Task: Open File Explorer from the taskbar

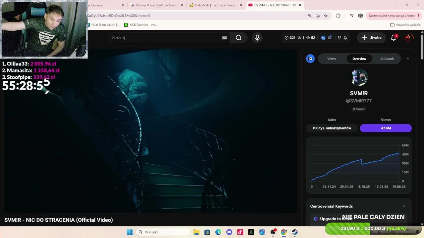Action: [196, 232]
